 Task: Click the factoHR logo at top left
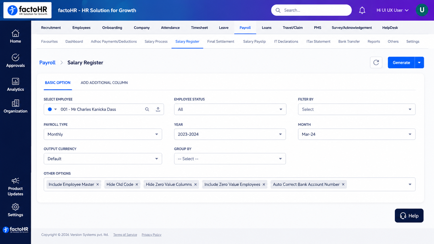click(28, 10)
